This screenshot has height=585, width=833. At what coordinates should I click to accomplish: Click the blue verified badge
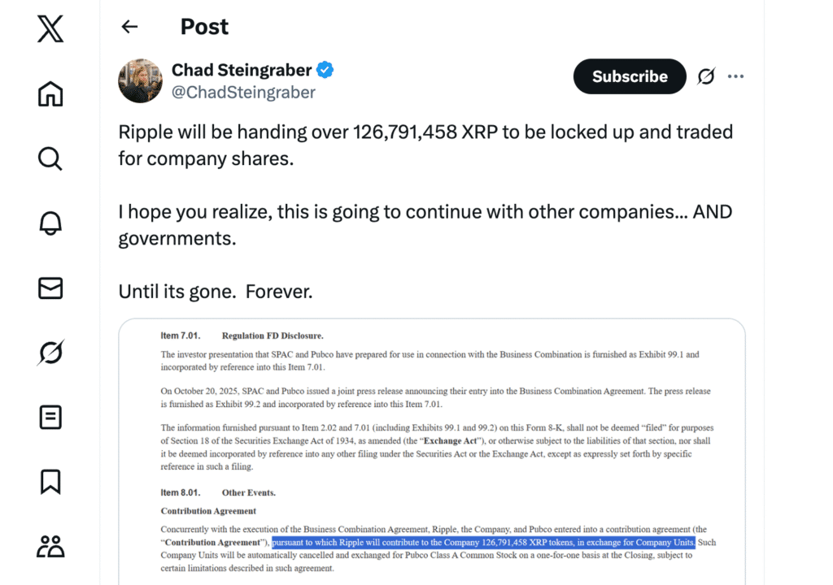[x=325, y=71]
